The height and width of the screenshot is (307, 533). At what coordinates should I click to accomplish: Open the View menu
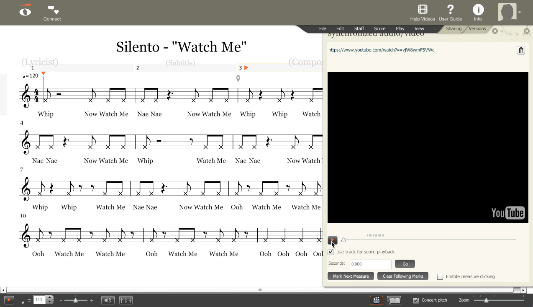tap(419, 29)
